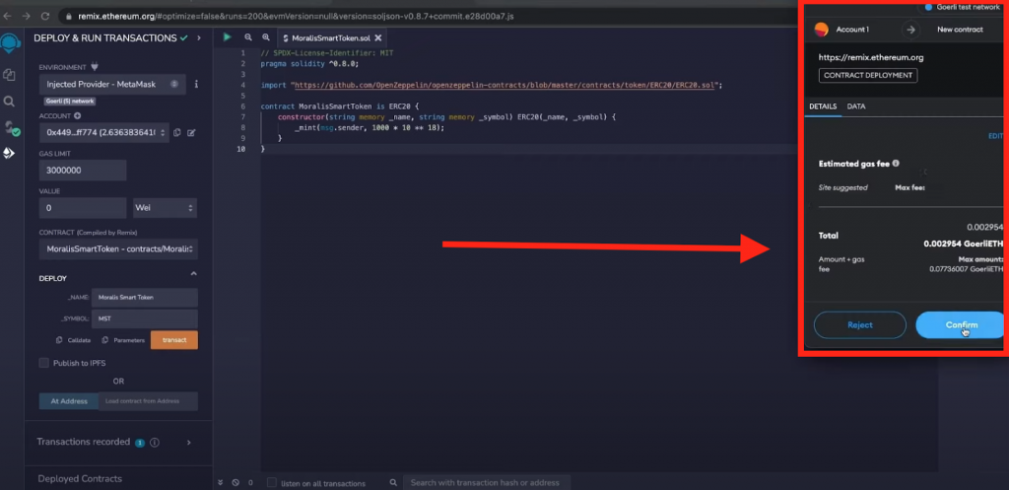Click the browser back arrow
The height and width of the screenshot is (490, 1009).
[8, 16]
